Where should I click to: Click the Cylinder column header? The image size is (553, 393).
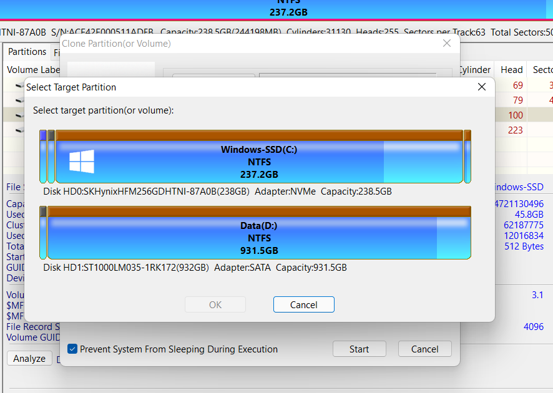pyautogui.click(x=475, y=70)
